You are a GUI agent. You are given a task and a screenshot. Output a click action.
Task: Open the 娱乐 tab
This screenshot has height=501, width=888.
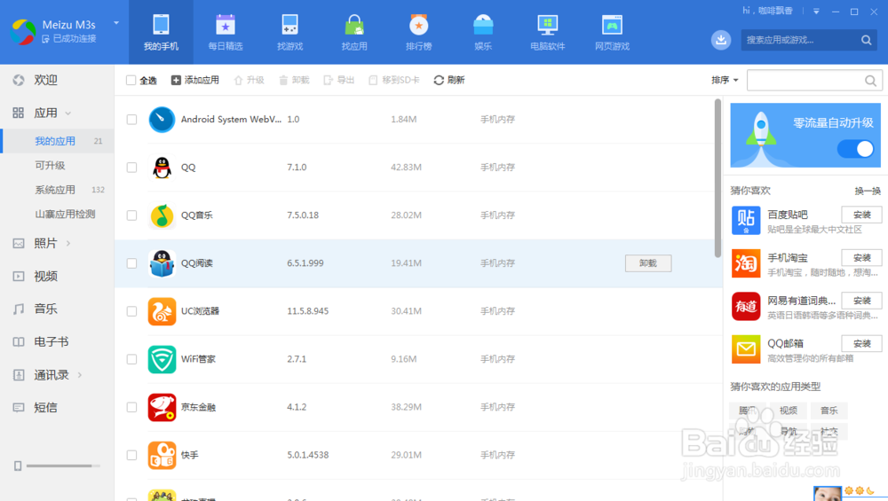click(x=483, y=32)
